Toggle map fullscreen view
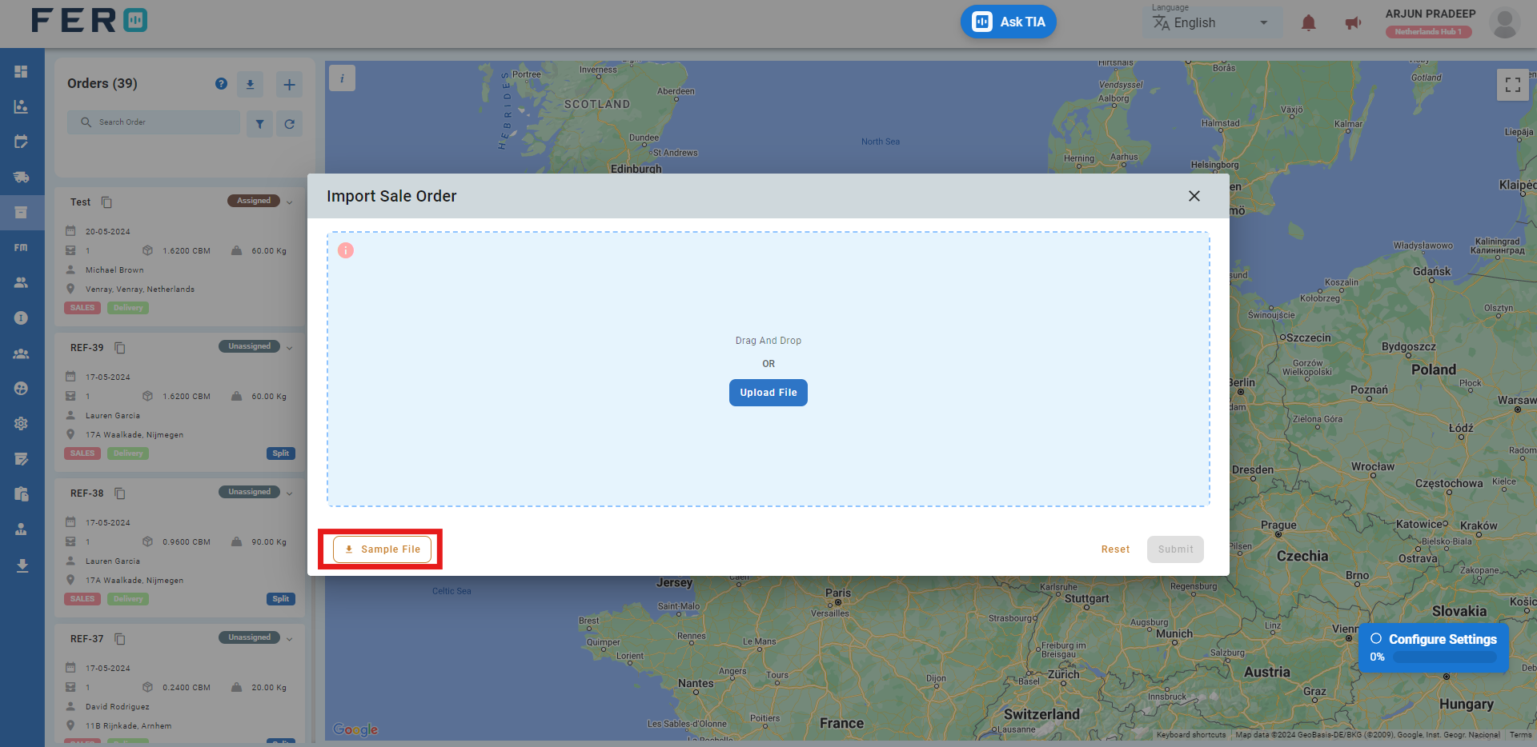 pos(1512,84)
